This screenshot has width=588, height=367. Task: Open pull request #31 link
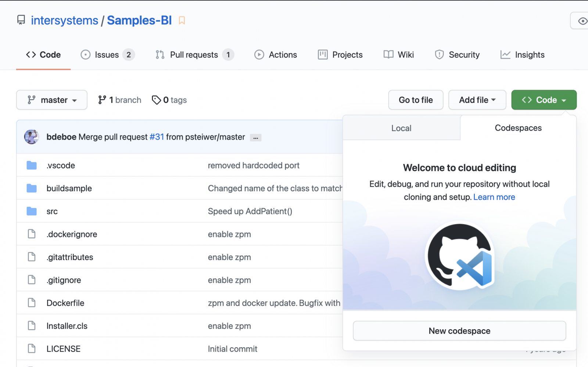click(x=157, y=137)
